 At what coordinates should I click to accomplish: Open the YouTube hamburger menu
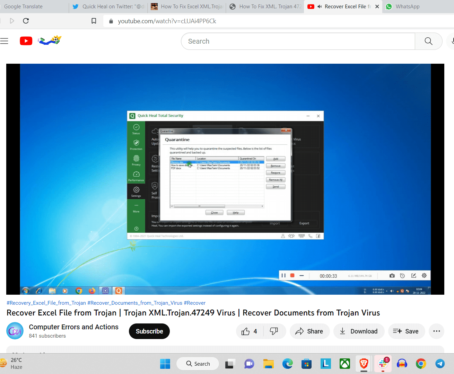point(4,41)
